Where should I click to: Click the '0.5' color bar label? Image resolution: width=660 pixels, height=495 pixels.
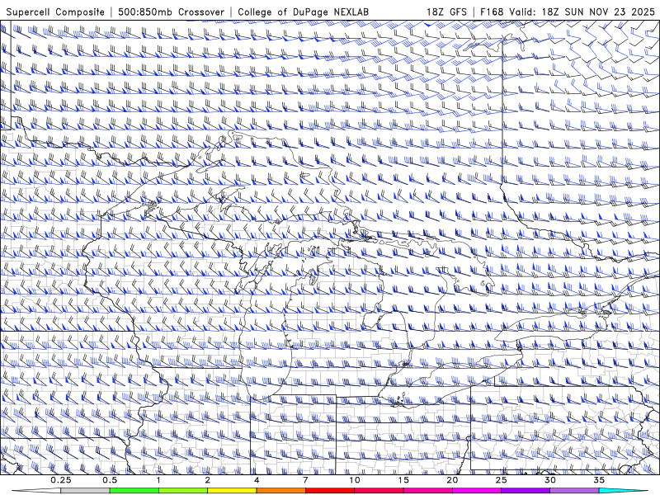coord(110,480)
